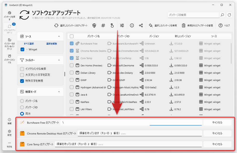Click Core Temp queue status bar
237x153 pixels.
click(128, 144)
